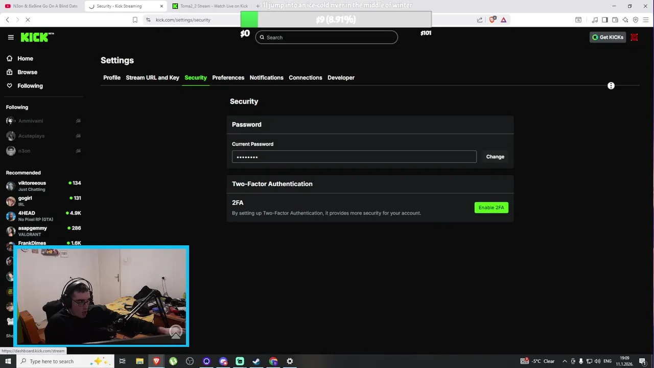Select the Security tab
Viewport: 654px width, 368px height.
tap(196, 78)
